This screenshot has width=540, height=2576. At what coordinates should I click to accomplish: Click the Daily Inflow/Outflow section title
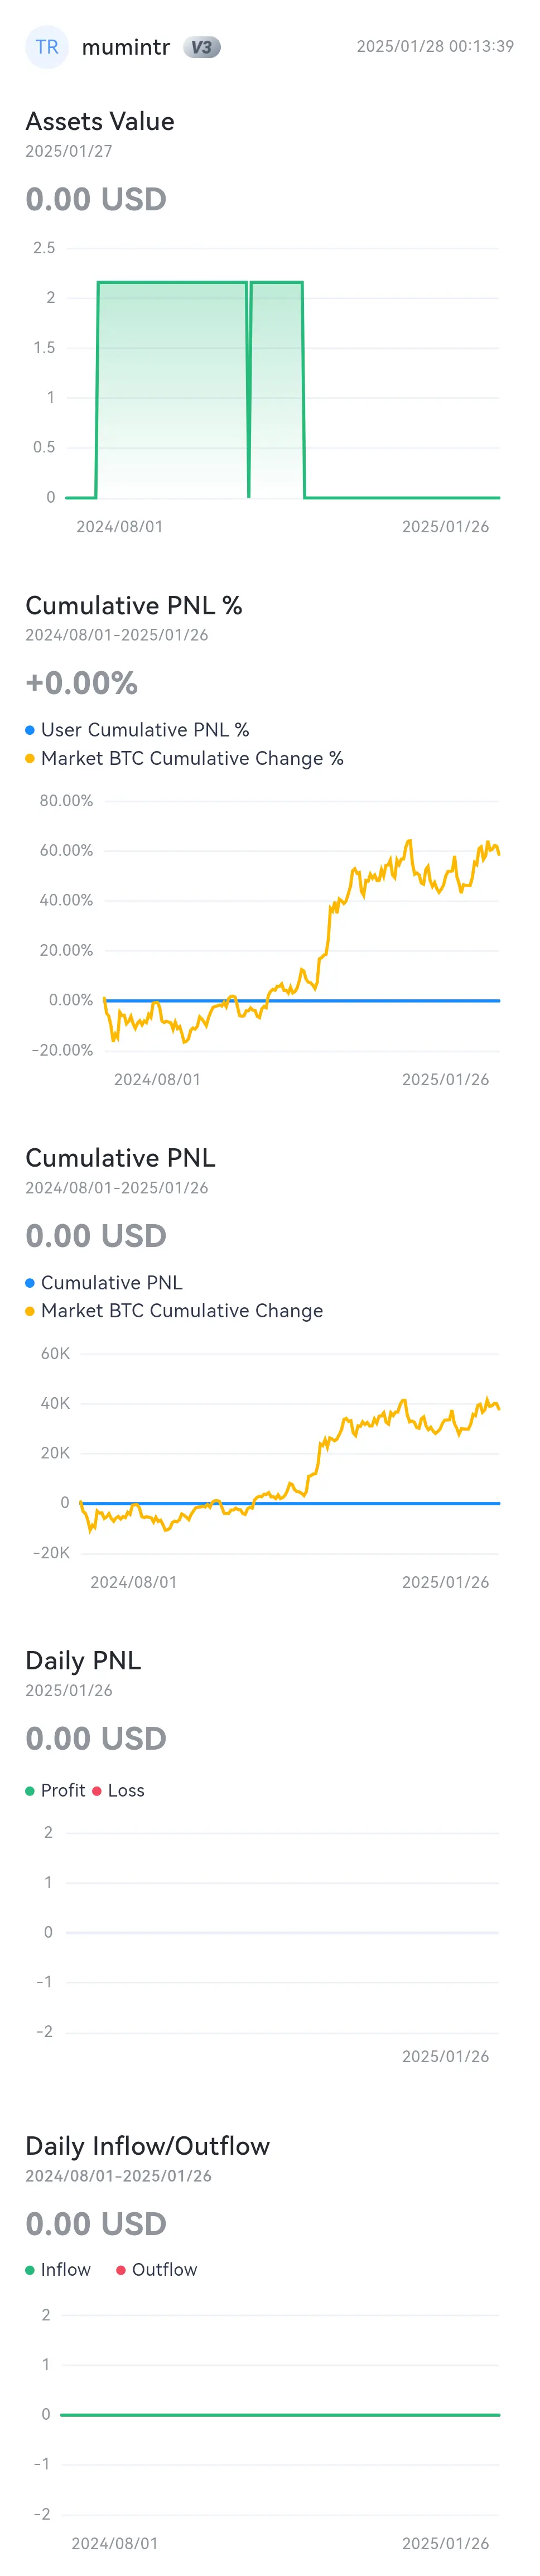pos(148,2145)
